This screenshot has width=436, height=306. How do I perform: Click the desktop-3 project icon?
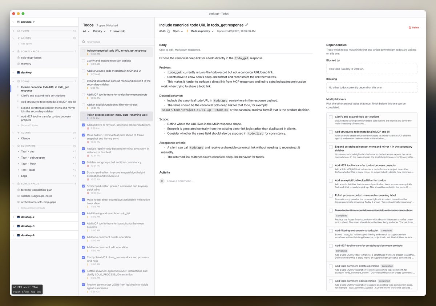(18, 226)
